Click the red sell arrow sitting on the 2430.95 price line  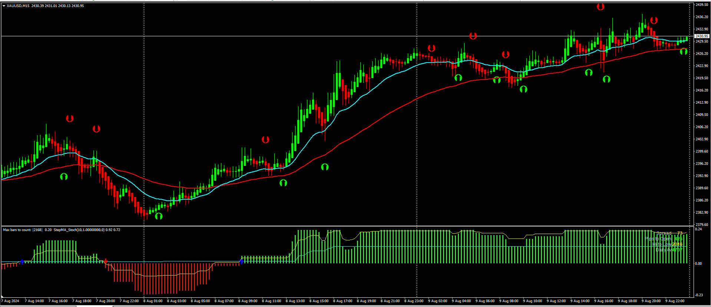pyautogui.click(x=473, y=36)
